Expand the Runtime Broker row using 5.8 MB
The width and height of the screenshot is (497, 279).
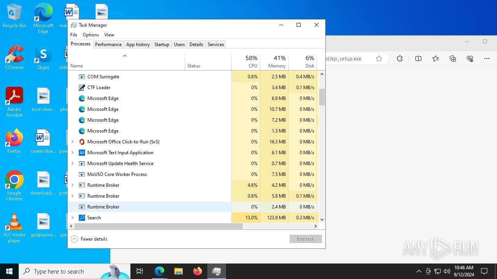(72, 196)
